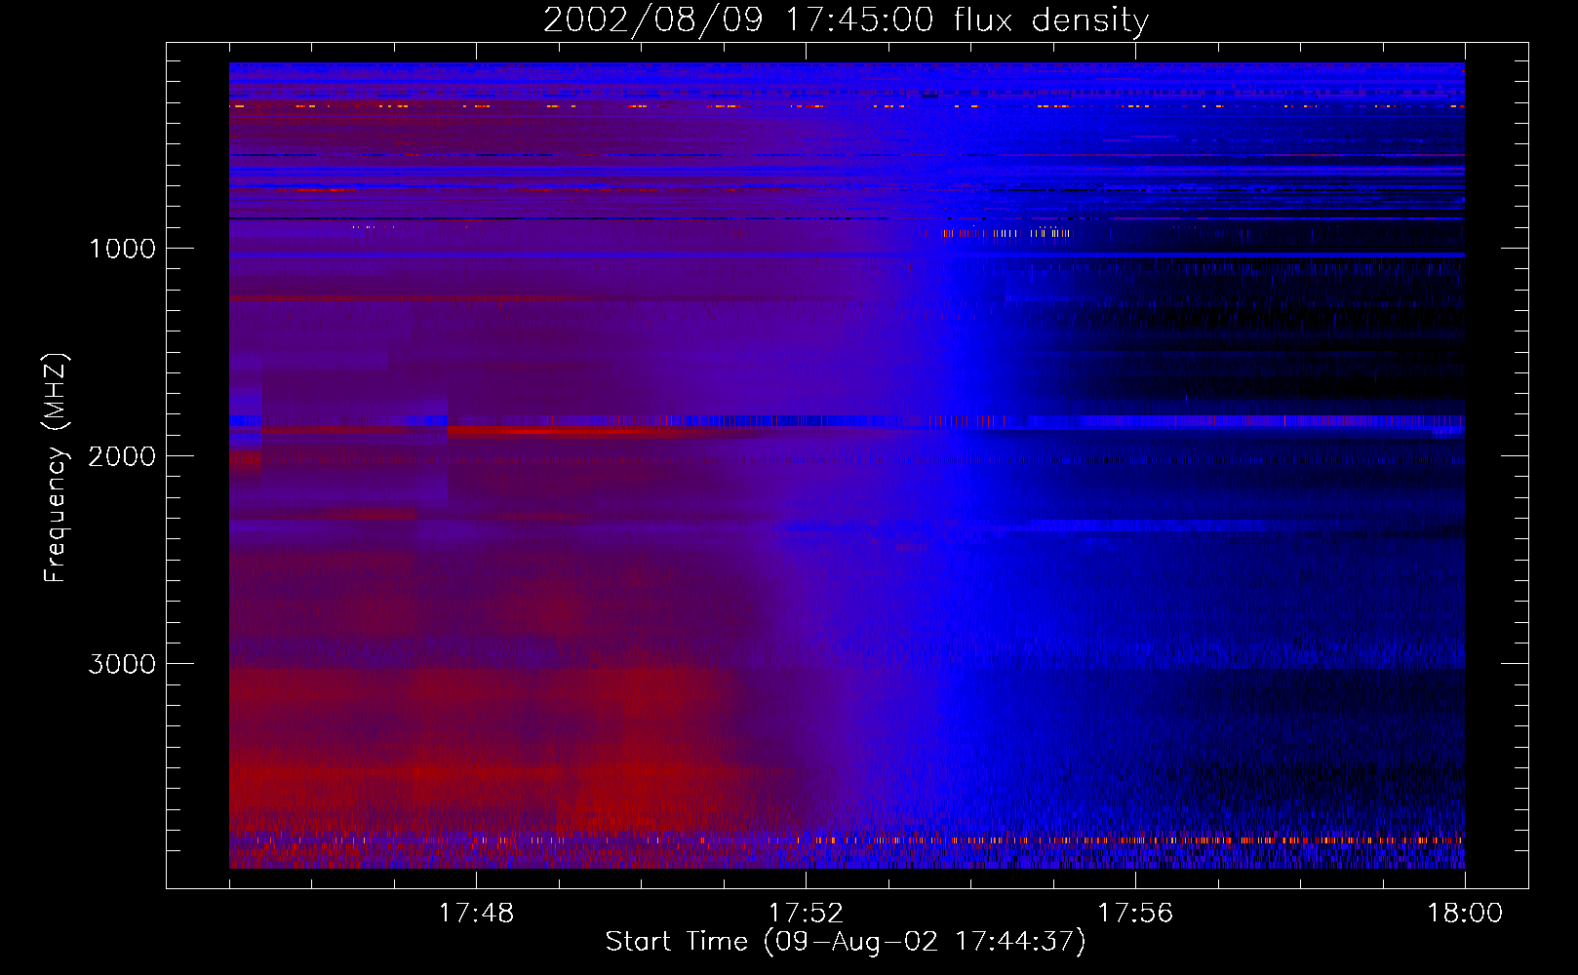
Task: Click the 17:56 time tick label
Action: [1135, 914]
